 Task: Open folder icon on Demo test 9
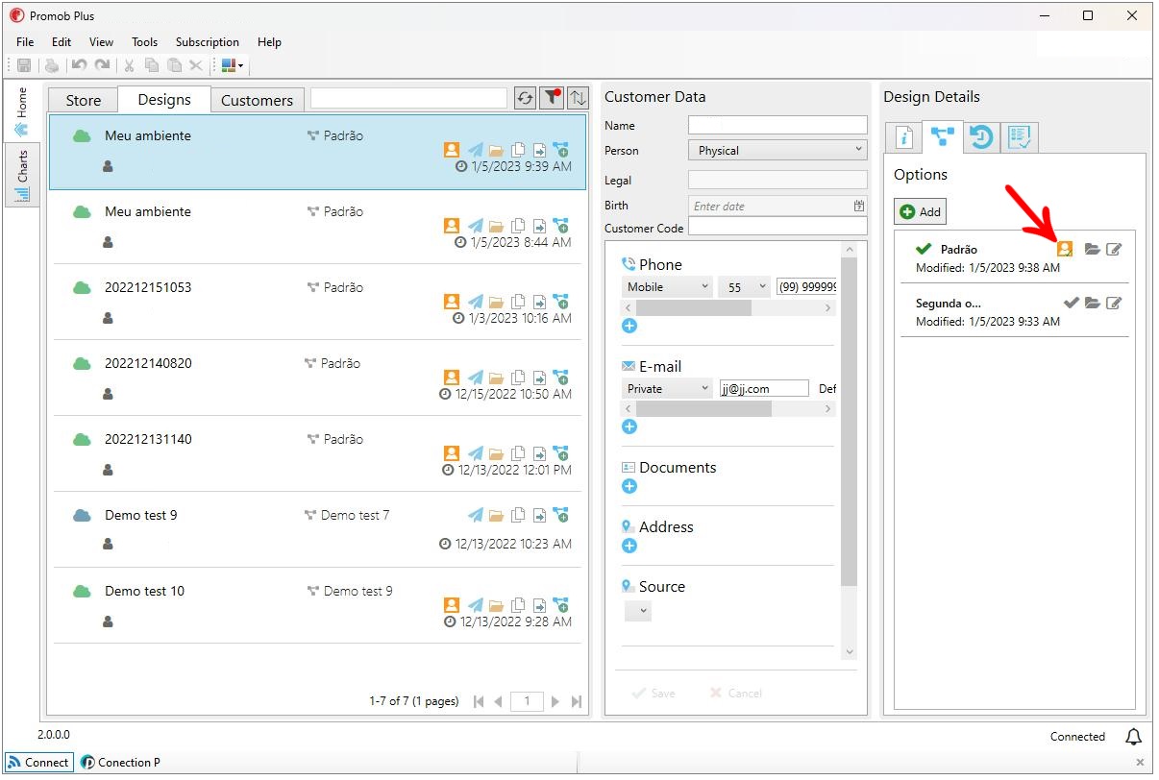click(x=496, y=515)
